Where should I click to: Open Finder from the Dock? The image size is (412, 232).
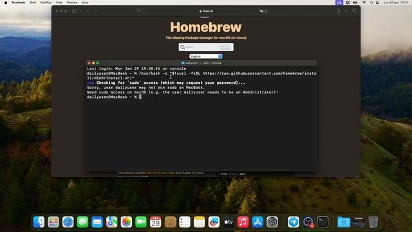39,222
